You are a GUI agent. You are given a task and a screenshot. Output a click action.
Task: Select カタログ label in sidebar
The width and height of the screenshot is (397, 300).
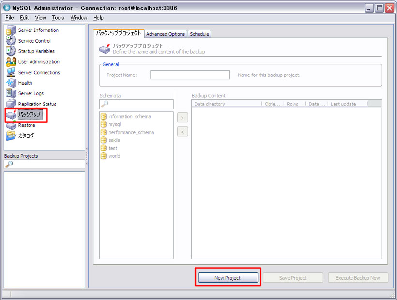point(26,135)
